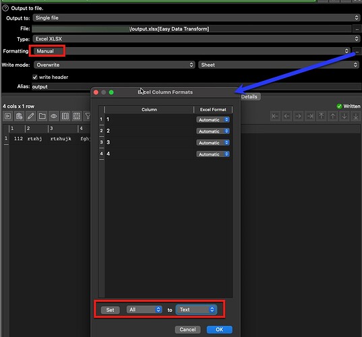Click the eye preview icon
362x337 pixels.
54,116
